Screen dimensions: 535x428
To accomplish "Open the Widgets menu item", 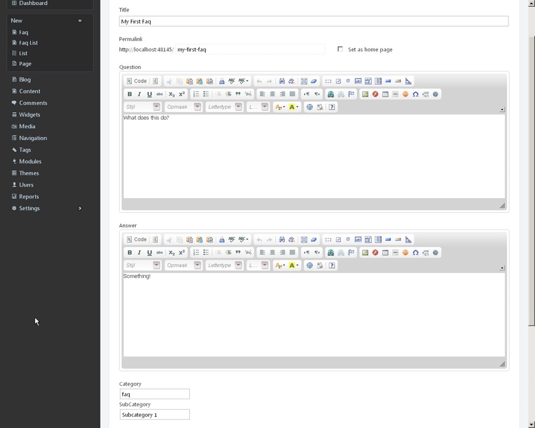I will (29, 114).
